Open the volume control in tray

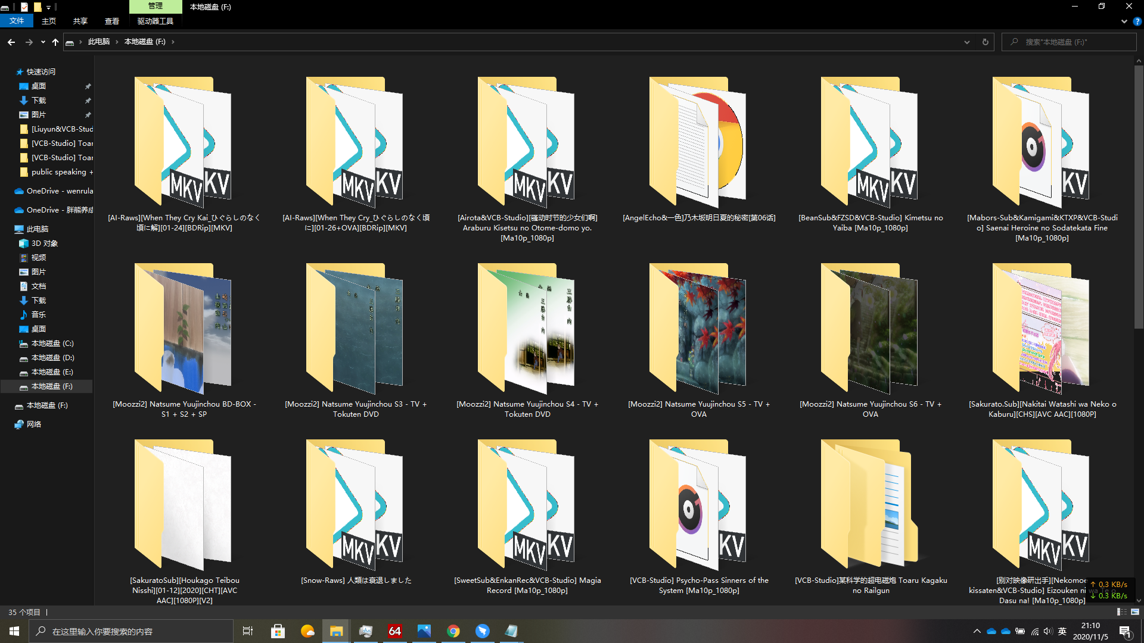tap(1048, 631)
